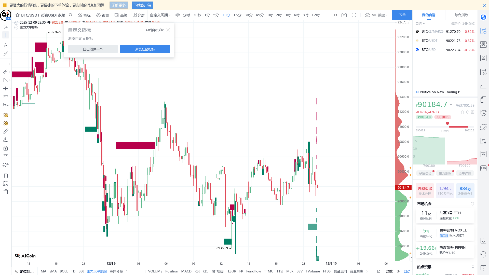Select the brush drawing tool
This screenshot has height=275, width=489.
[x=5, y=54]
